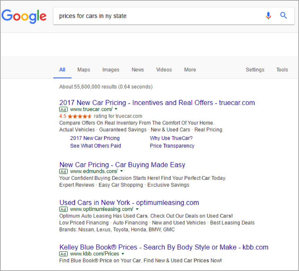
Task: Click the www.truecar.com/ URL text
Action: coord(91,109)
